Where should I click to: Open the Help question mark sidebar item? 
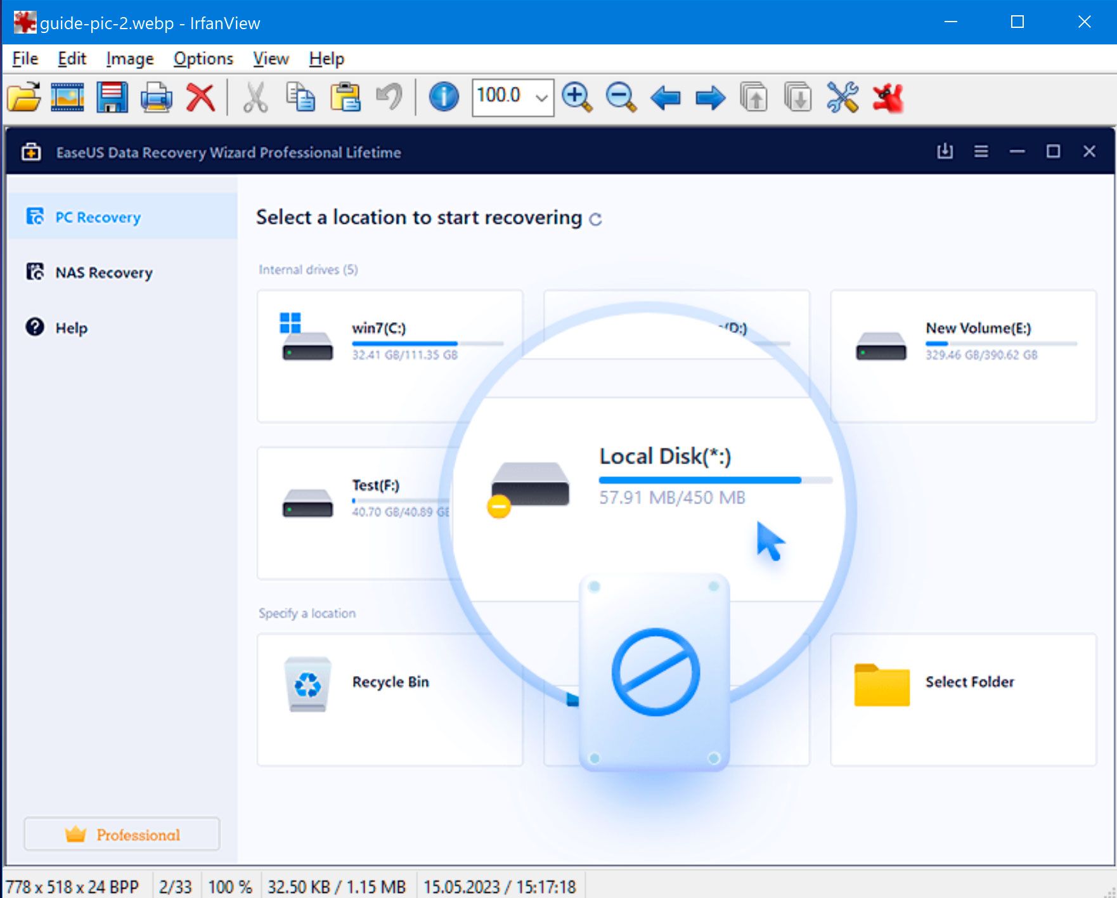(122, 327)
